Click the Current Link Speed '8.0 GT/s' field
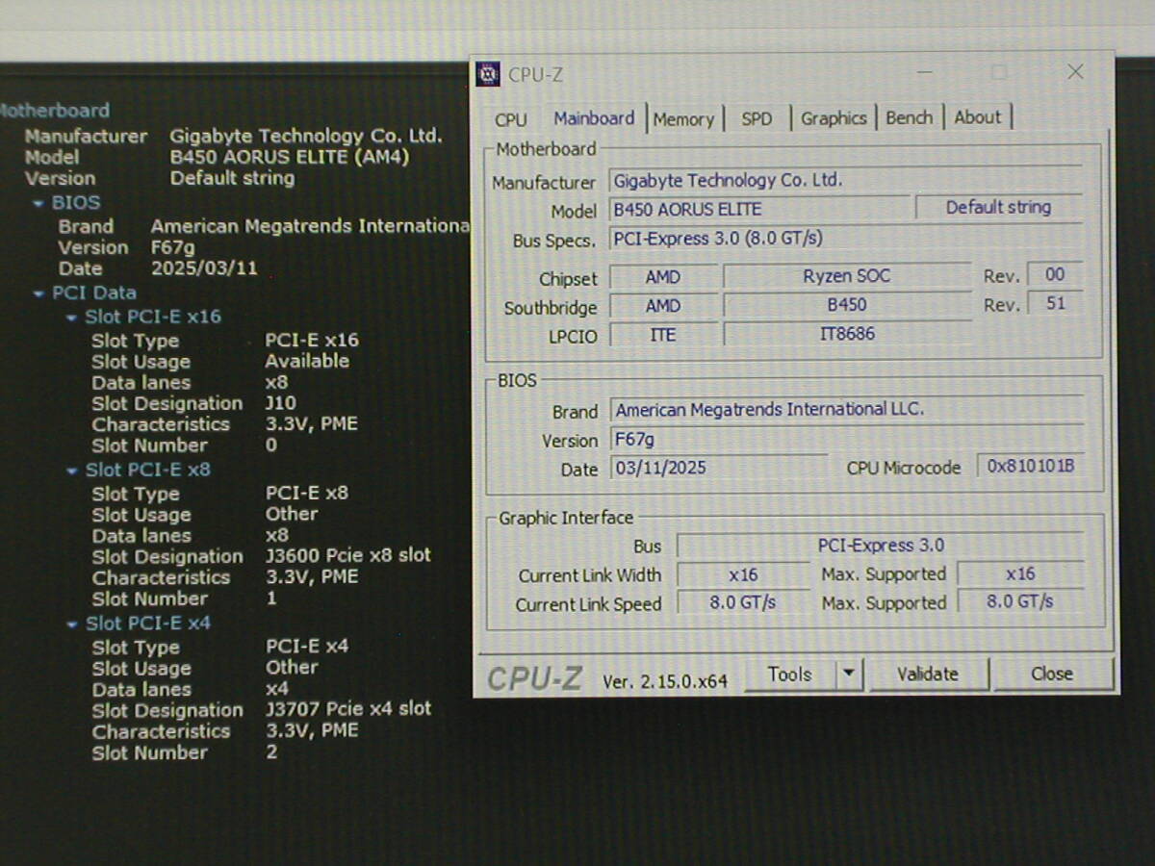Screen dimensions: 1155x866 click(743, 603)
